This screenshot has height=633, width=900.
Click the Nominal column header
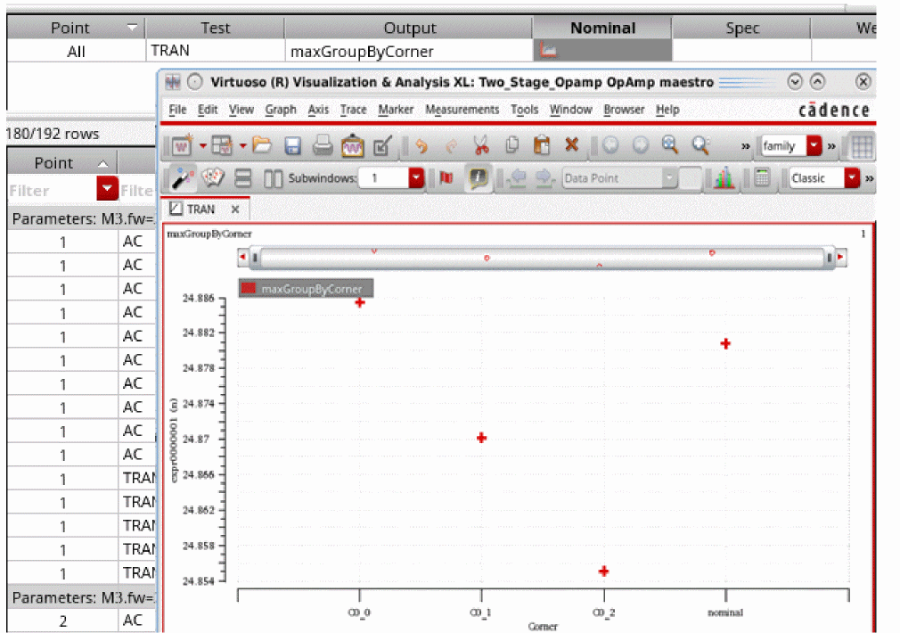point(602,28)
